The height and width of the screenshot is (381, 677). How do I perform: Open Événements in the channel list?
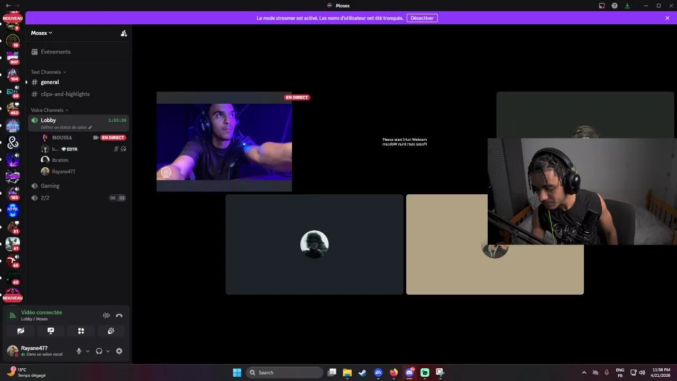pyautogui.click(x=78, y=52)
